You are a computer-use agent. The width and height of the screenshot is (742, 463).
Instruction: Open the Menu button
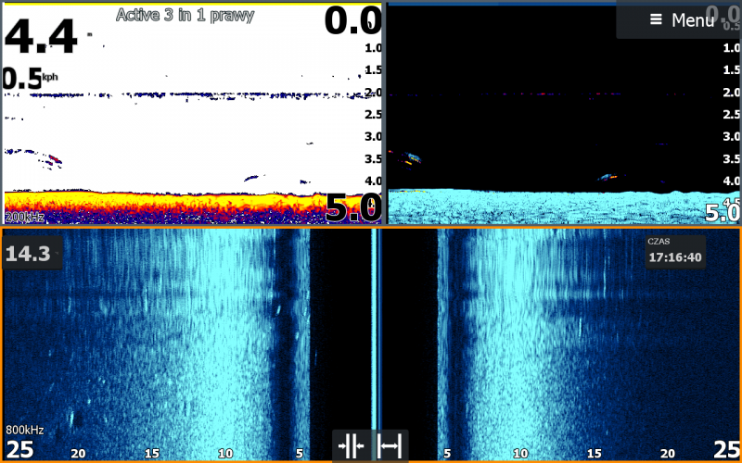(679, 19)
